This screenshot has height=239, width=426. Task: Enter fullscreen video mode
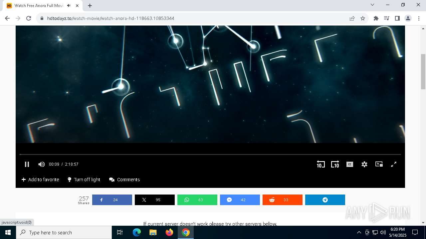[394, 164]
